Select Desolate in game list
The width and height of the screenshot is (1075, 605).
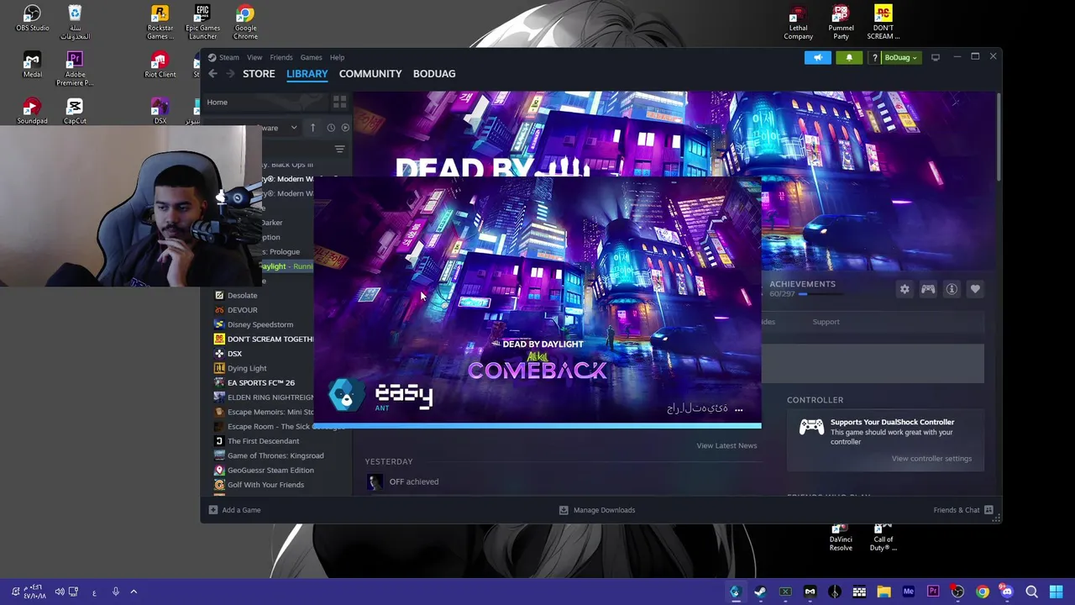pyautogui.click(x=242, y=295)
